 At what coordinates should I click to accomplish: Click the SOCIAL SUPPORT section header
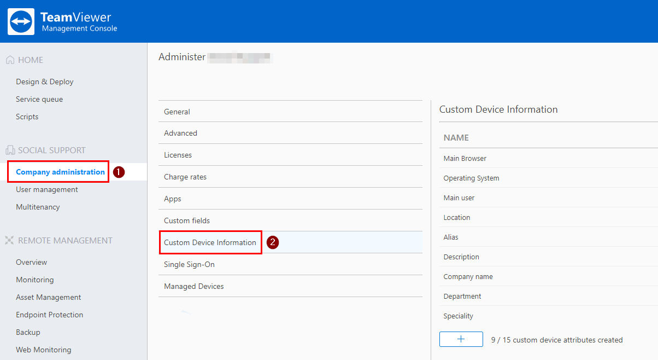(x=52, y=150)
